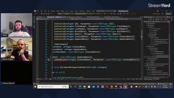The height and width of the screenshot is (98, 174).
Task: Open the View menu
Action: tap(45, 11)
